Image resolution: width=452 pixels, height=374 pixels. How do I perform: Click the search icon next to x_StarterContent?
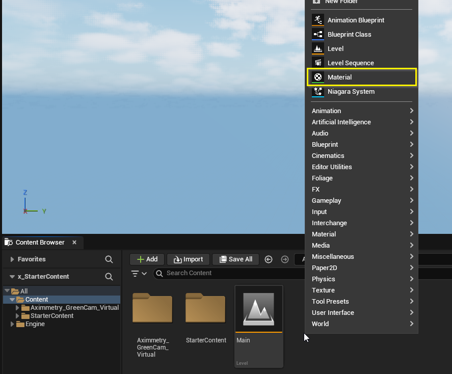tap(109, 277)
